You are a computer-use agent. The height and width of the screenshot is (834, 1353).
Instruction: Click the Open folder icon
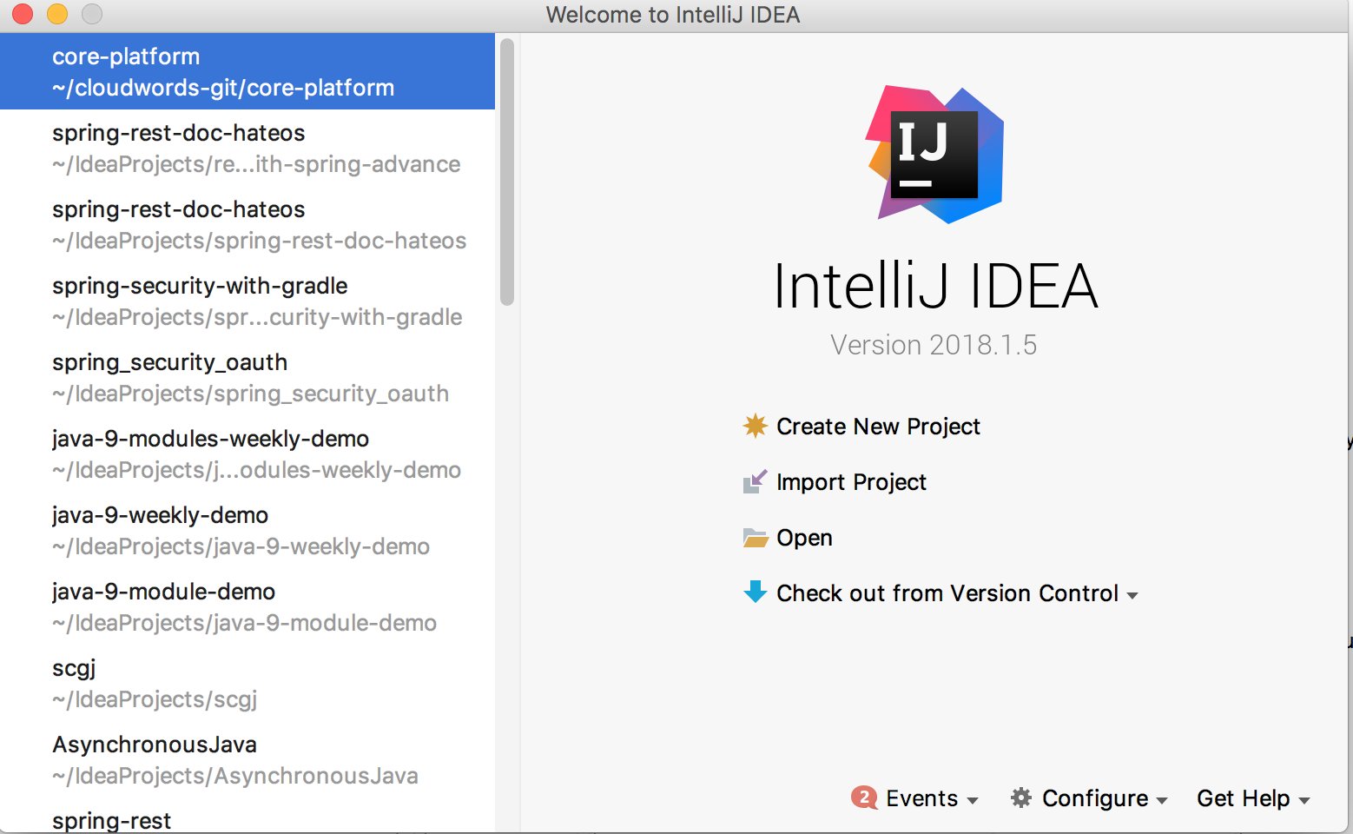pos(756,538)
